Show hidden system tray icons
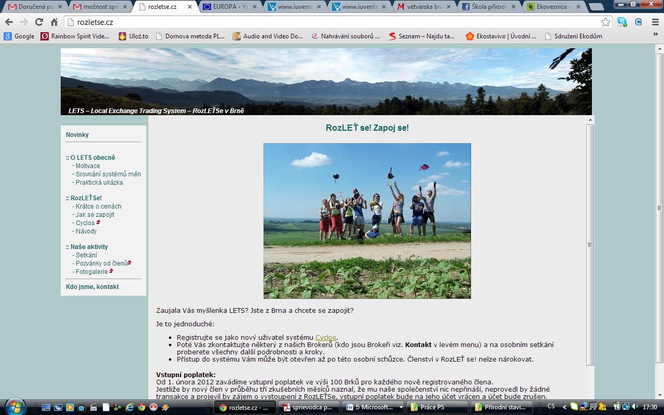 click(565, 407)
